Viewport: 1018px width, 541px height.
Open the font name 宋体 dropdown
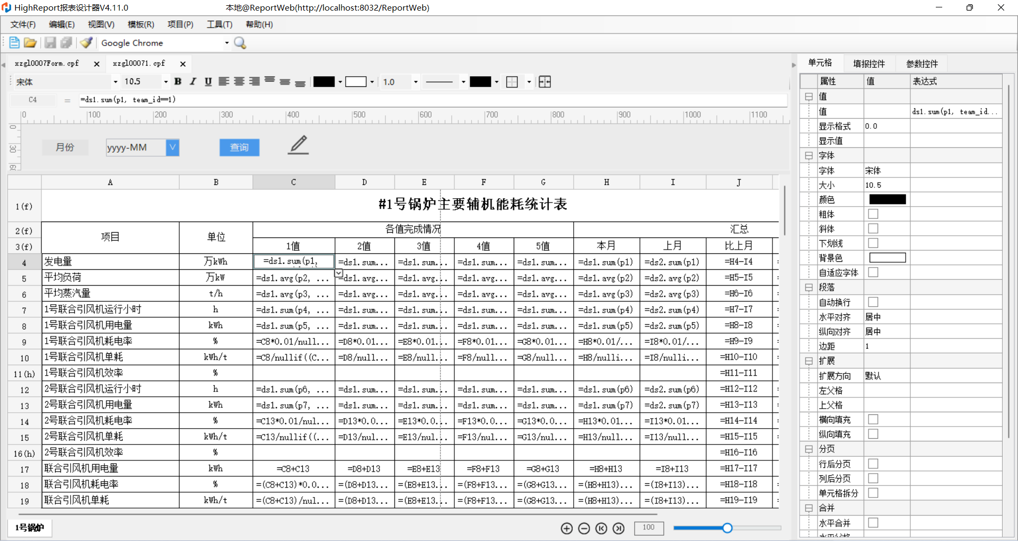tap(115, 82)
